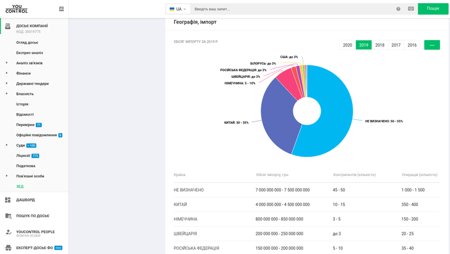Screen dimensions: 450x254
Task: Focus the search query input field
Action: 293,9
